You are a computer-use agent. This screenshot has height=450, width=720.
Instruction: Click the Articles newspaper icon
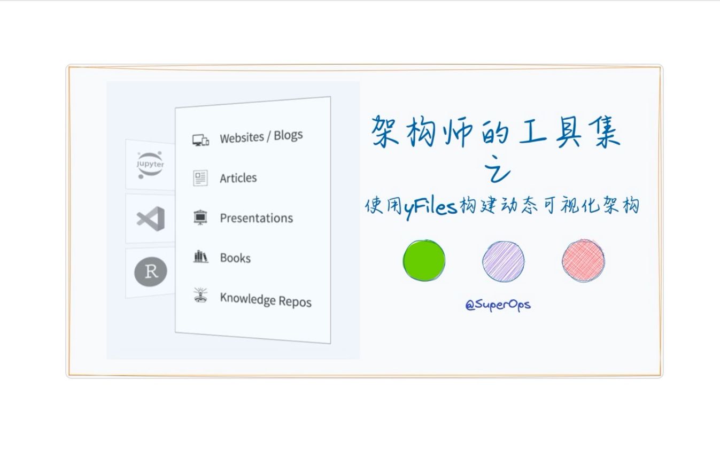[x=200, y=178]
